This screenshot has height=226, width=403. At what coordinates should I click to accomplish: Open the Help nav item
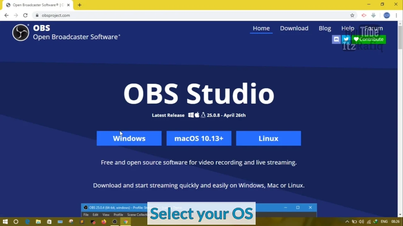pyautogui.click(x=348, y=28)
